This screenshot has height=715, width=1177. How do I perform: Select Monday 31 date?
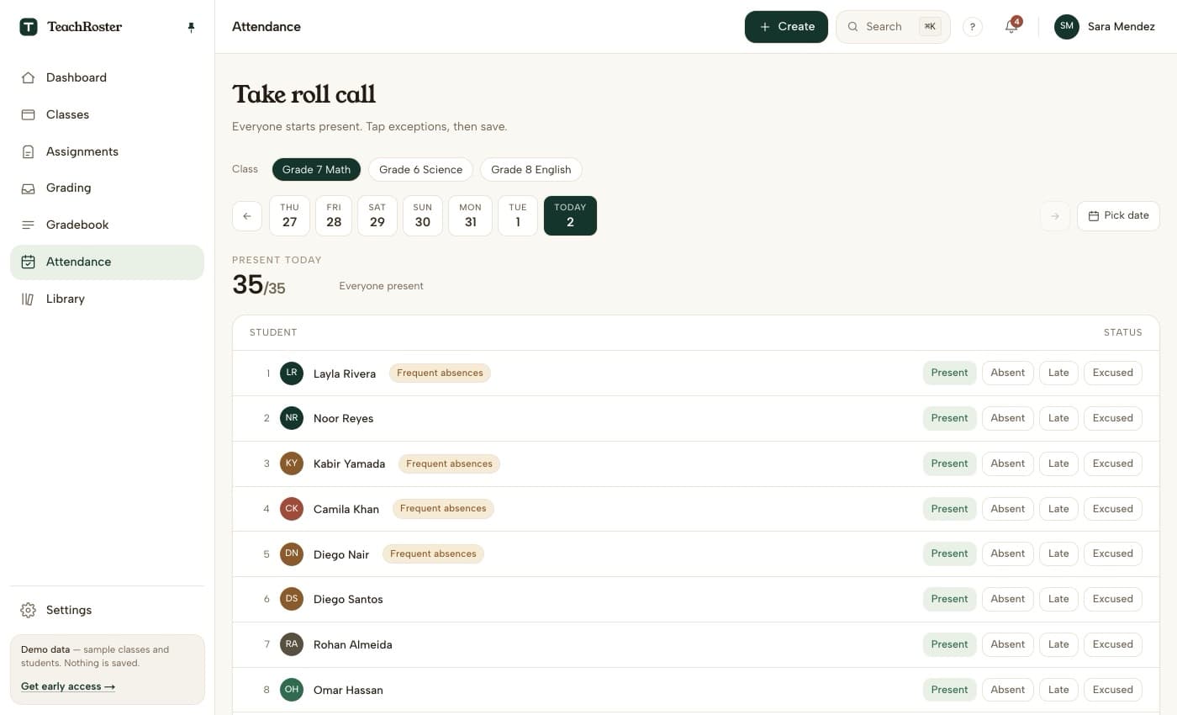pyautogui.click(x=470, y=216)
